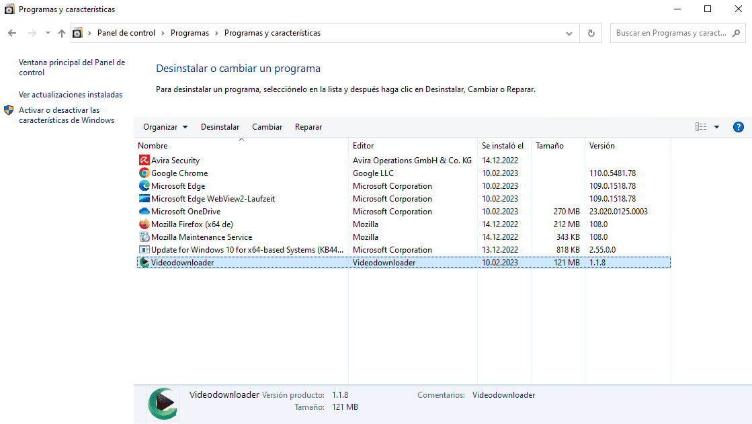This screenshot has width=752, height=424.
Task: Open help via the blue question mark
Action: pos(739,126)
